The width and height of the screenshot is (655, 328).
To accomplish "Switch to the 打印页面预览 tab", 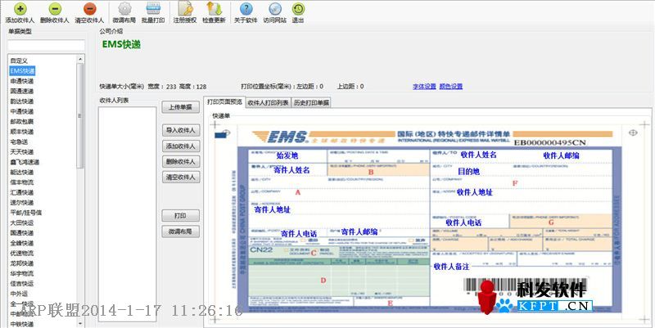I will coord(224,101).
